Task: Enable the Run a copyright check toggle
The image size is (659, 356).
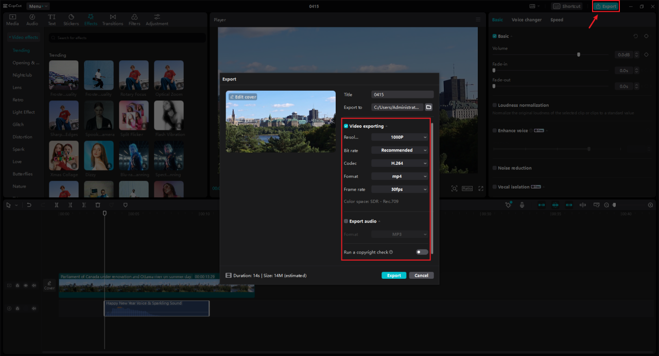Action: pos(421,252)
